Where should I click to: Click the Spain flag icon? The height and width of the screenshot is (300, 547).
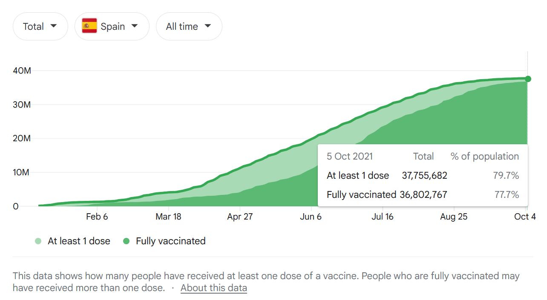click(89, 26)
